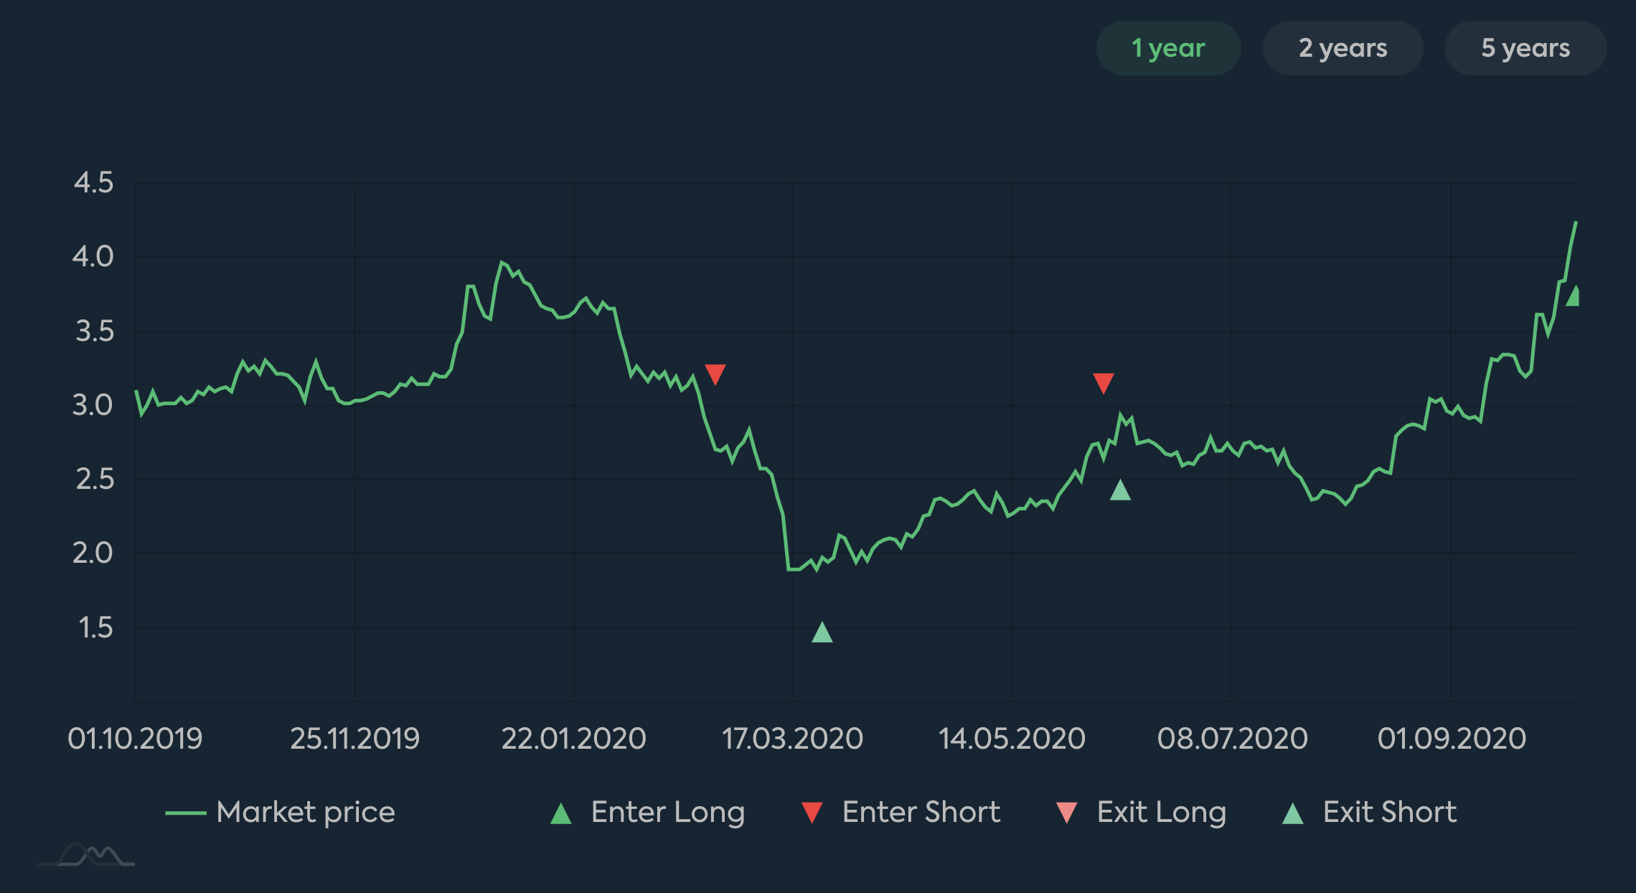Click the red triangle marker after 14.05.2020
This screenshot has width=1636, height=893.
pos(1103,383)
